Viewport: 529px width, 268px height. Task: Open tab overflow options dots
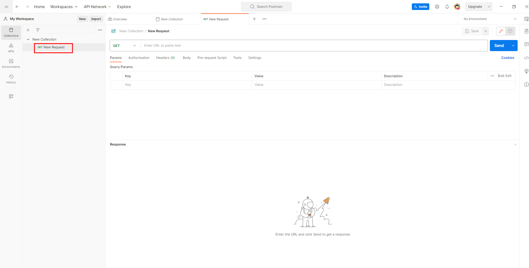click(x=264, y=19)
